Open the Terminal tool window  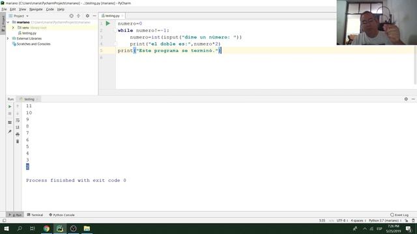[x=35, y=215]
